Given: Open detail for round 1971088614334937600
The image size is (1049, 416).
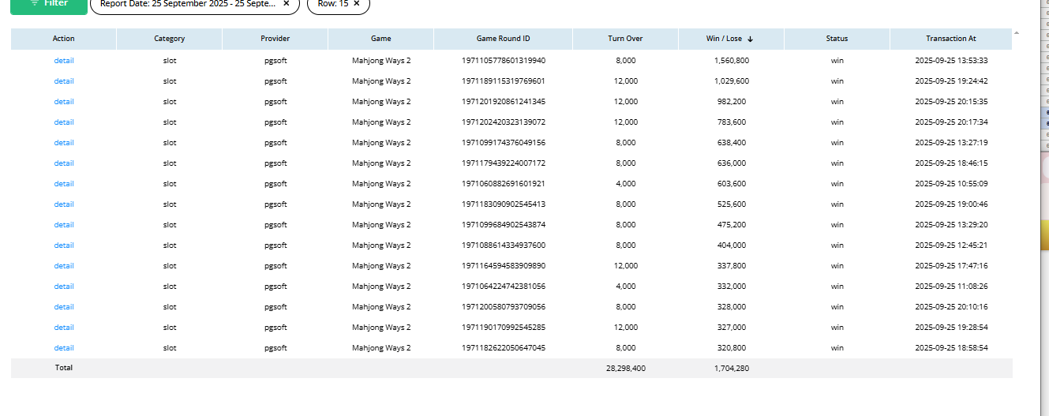Looking at the screenshot, I should [64, 245].
